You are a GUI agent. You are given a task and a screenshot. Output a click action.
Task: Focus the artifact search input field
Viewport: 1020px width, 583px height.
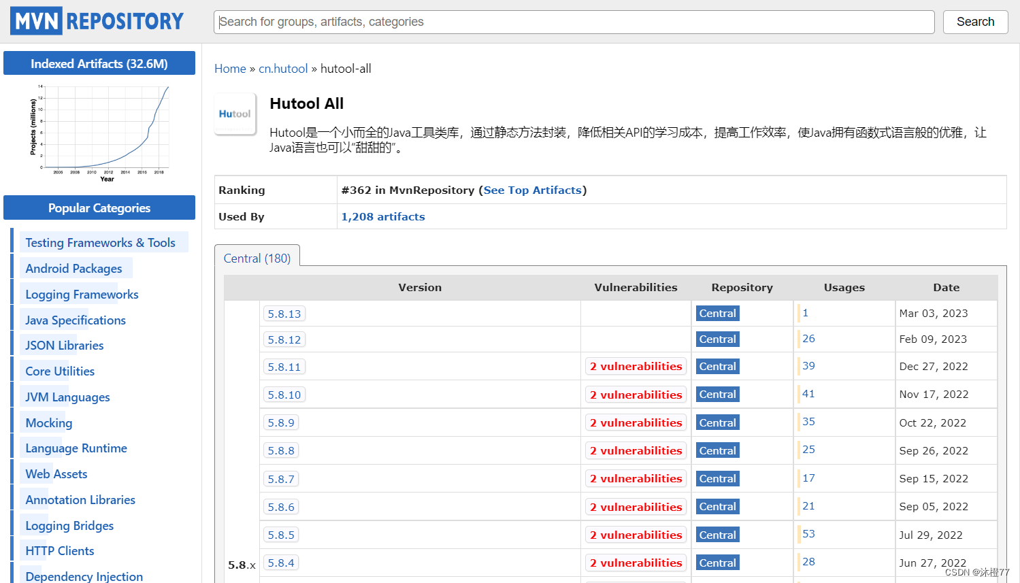point(574,22)
